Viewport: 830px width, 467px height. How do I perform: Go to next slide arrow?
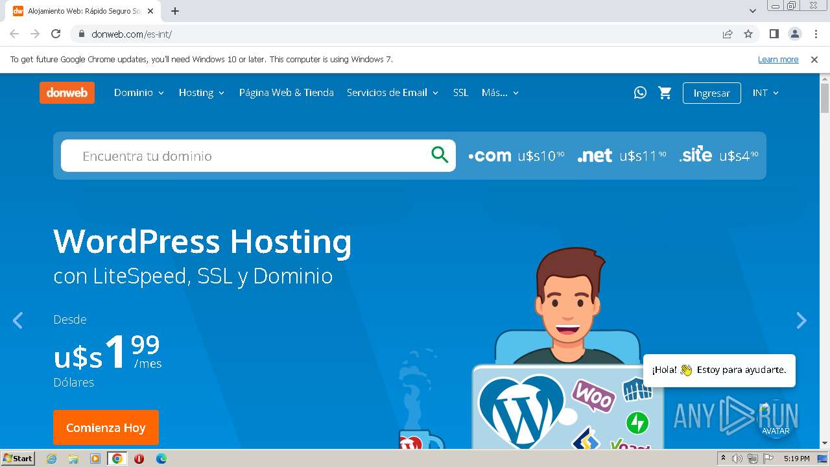click(x=801, y=320)
